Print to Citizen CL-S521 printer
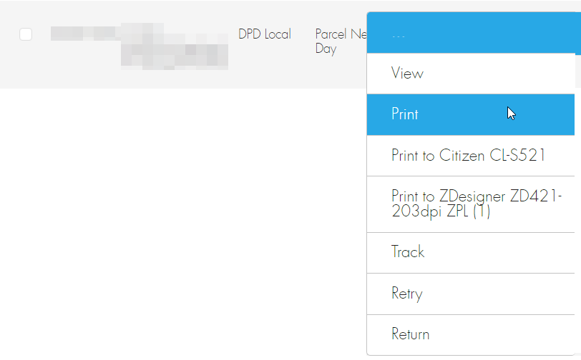 (471, 156)
